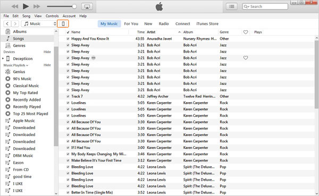
Task: Open the Up Next list button
Action: pos(231,6)
